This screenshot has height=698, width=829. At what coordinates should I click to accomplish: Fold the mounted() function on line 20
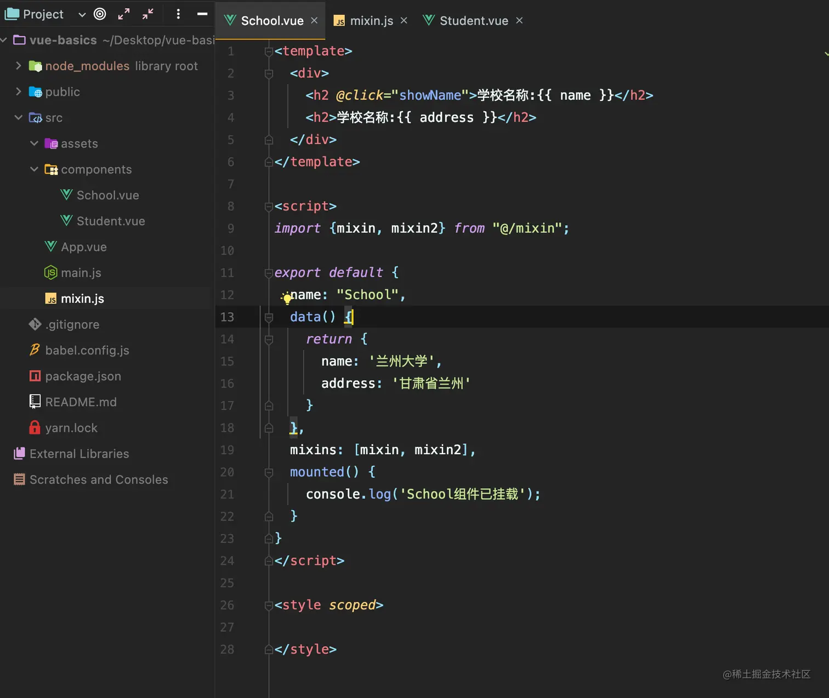tap(269, 472)
